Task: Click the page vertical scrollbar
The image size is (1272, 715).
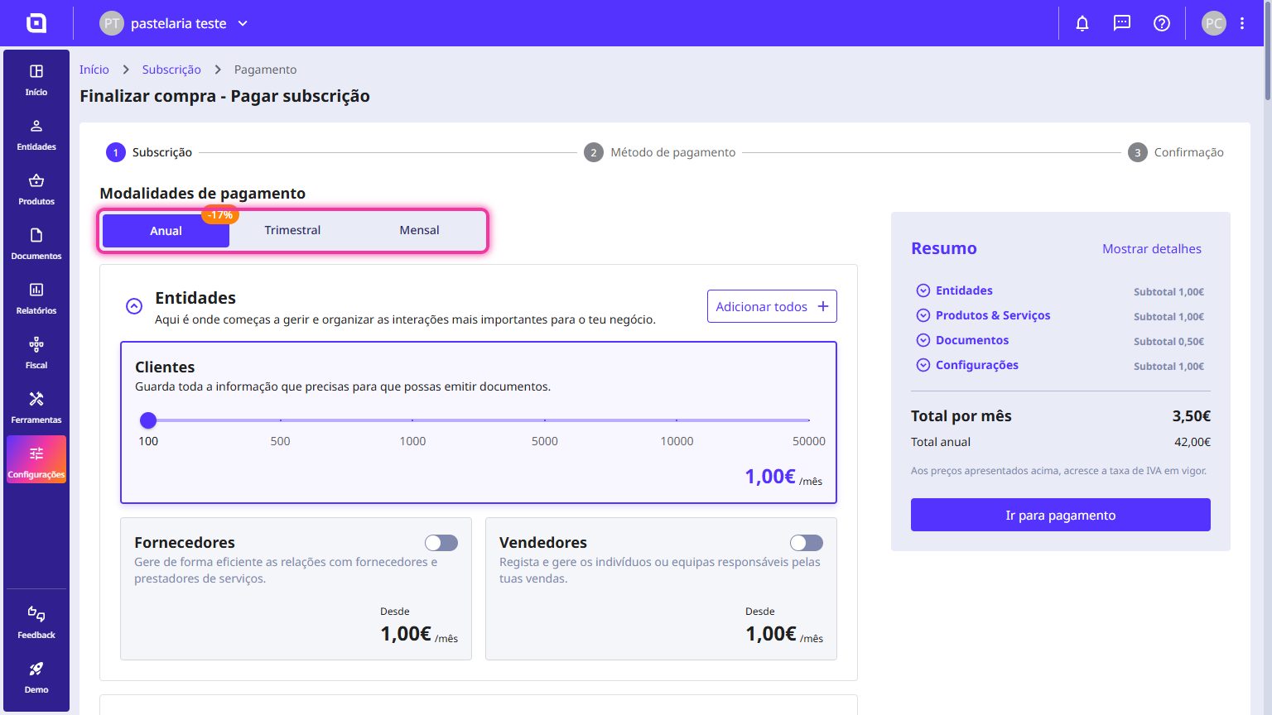Action: pyautogui.click(x=1268, y=51)
